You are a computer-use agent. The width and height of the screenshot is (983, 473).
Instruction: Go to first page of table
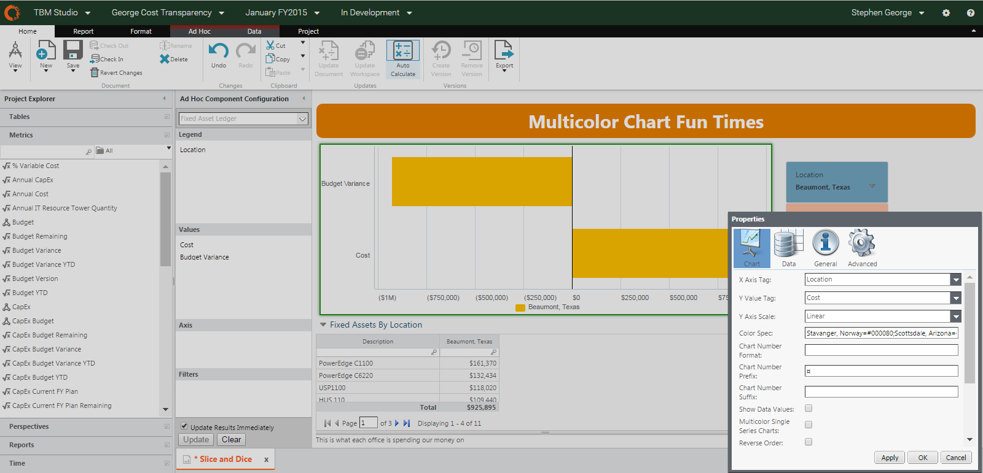[x=327, y=423]
